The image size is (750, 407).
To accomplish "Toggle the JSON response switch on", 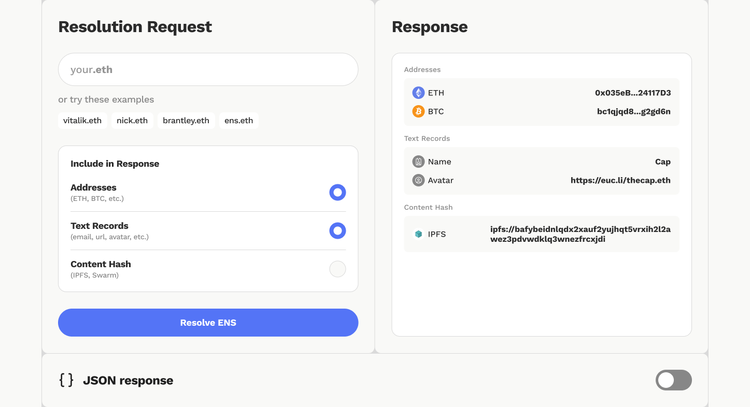I will (x=673, y=380).
